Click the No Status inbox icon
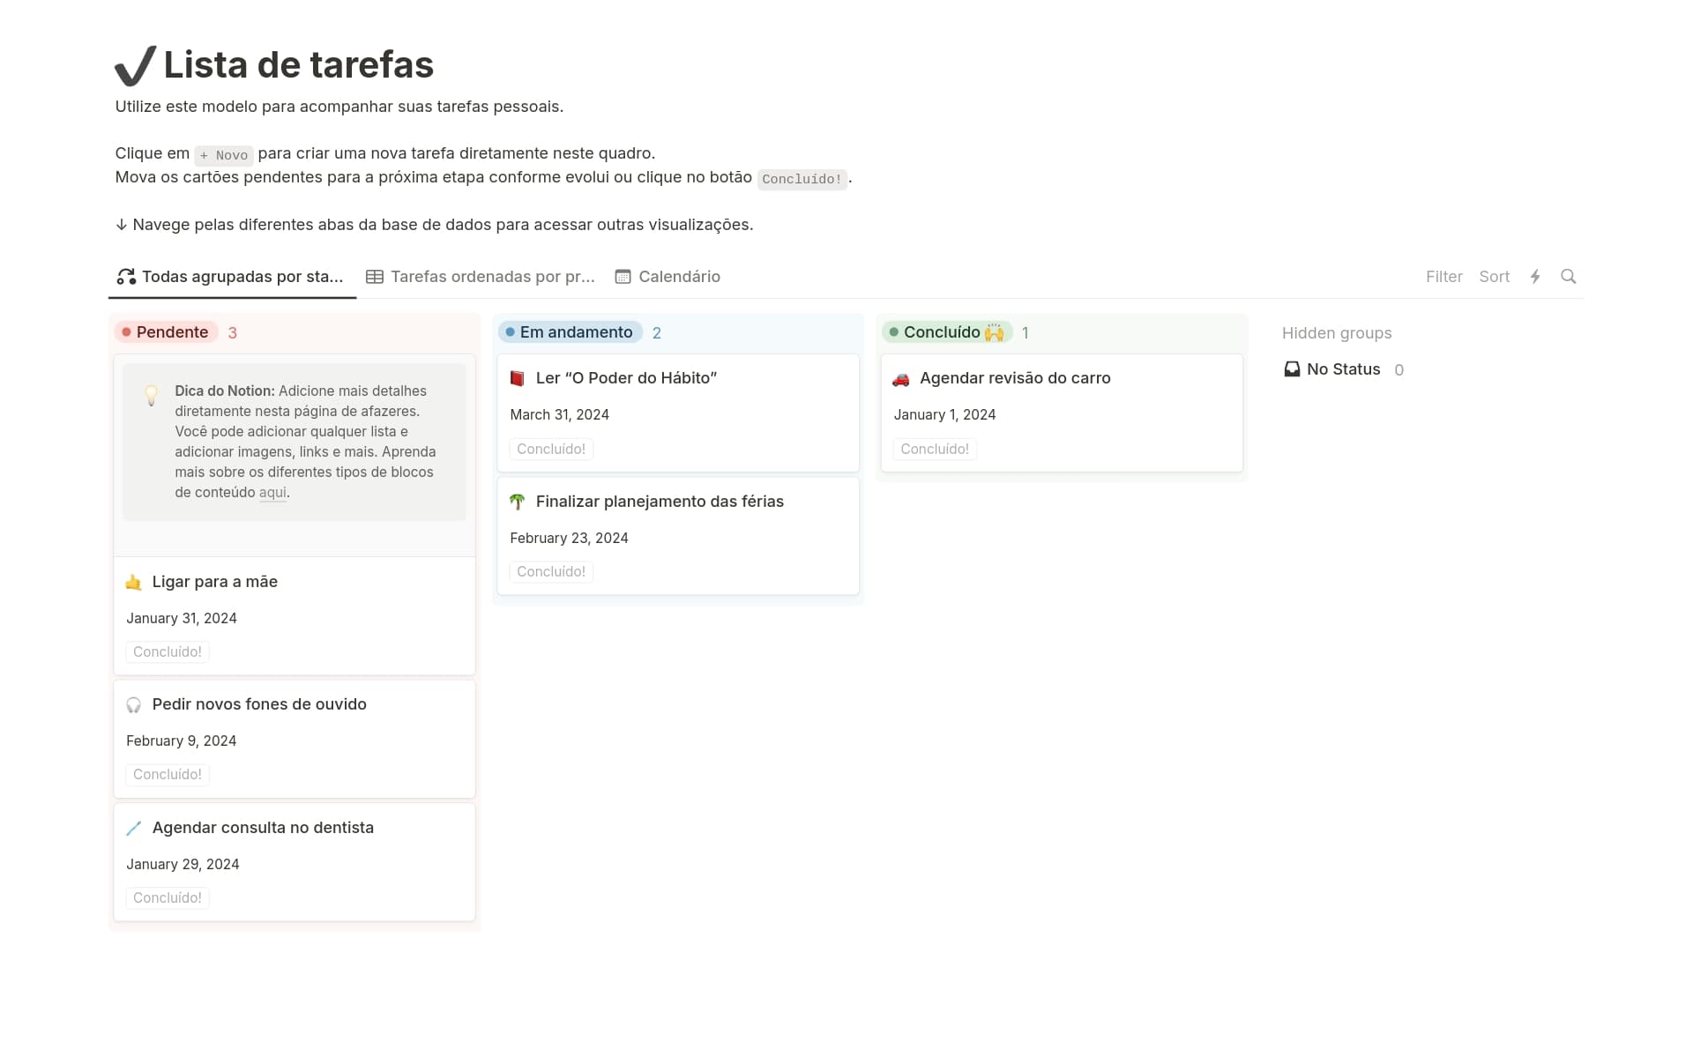The width and height of the screenshot is (1693, 1057). [1292, 369]
